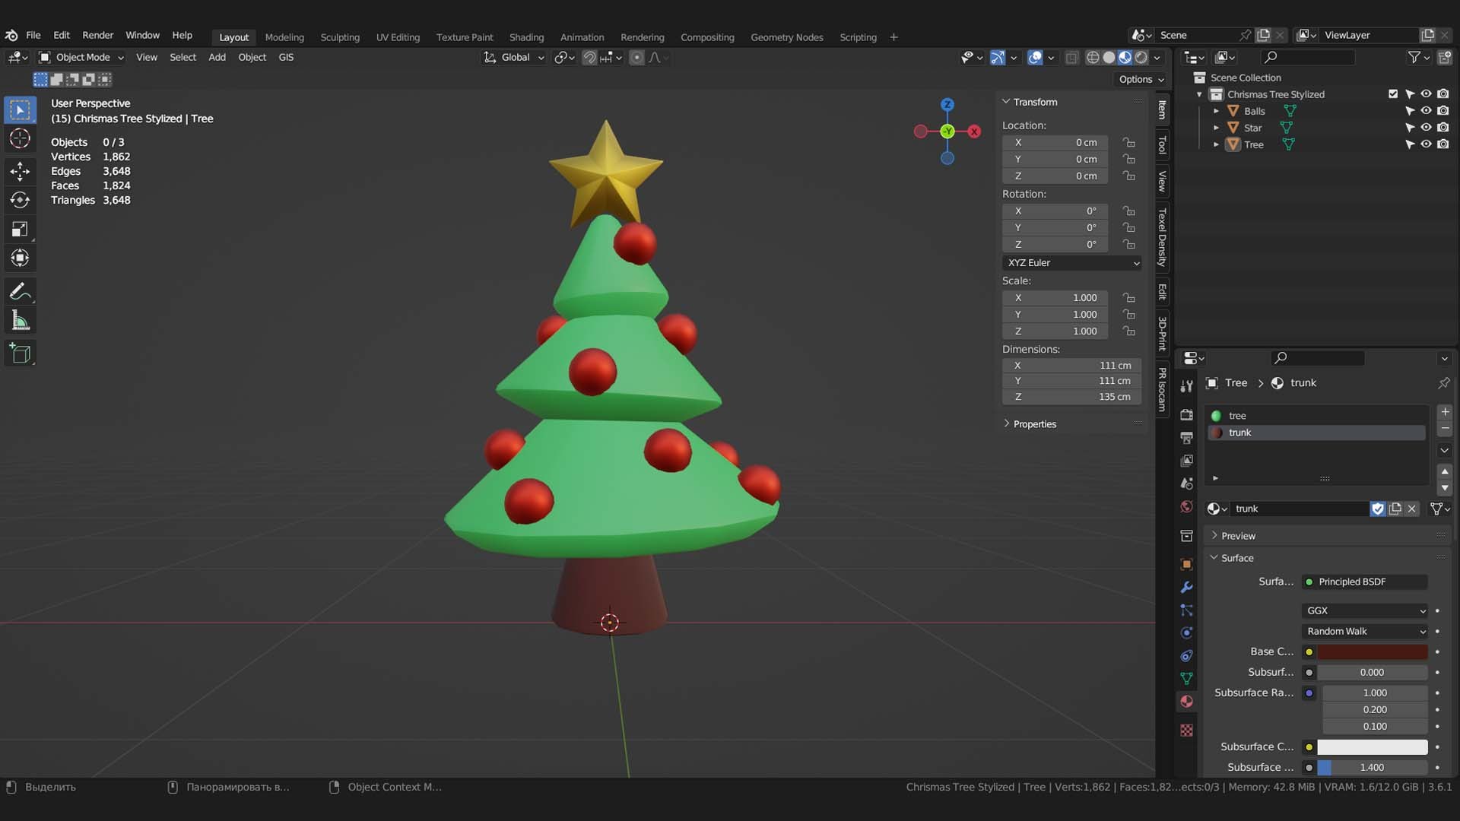Open the File menu
Screen dimensions: 1460x821
click(x=33, y=36)
